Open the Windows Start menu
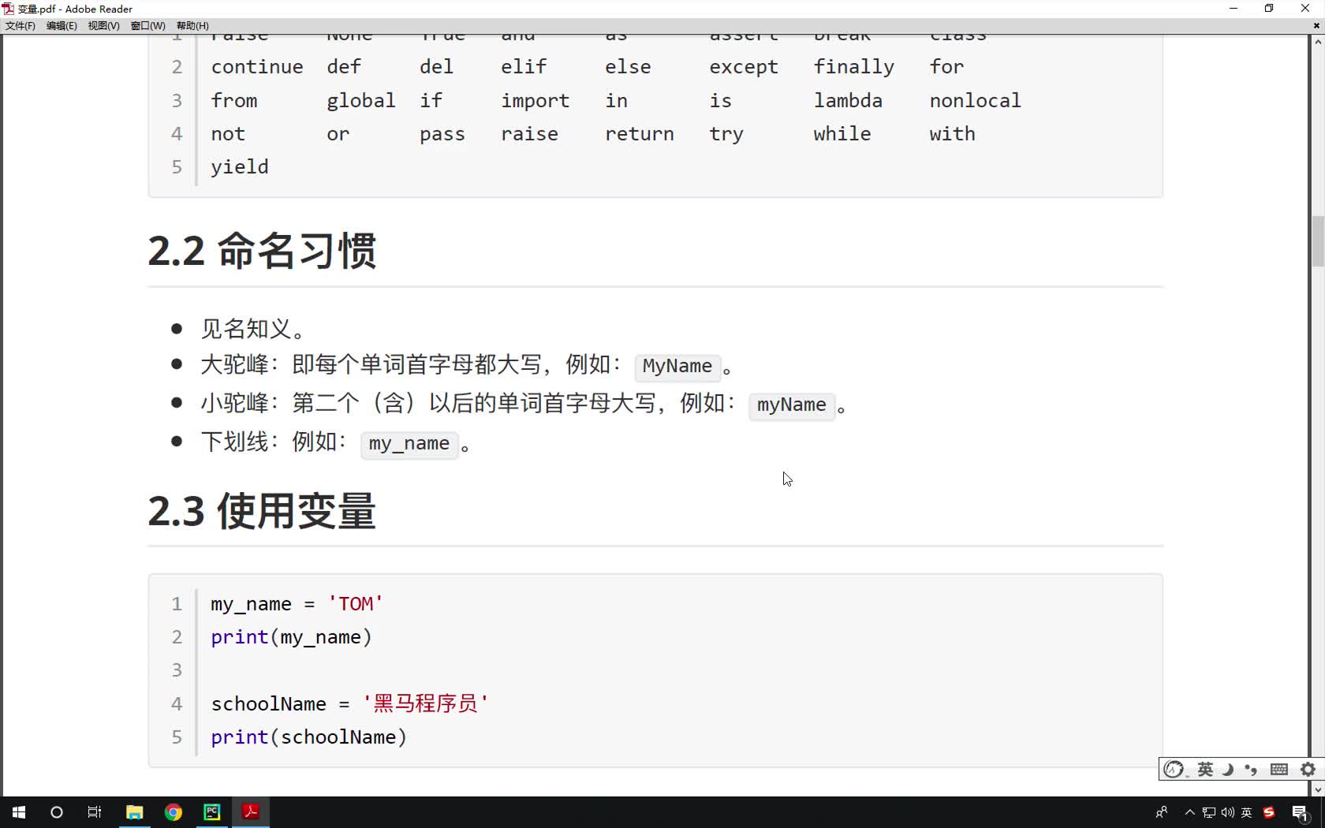This screenshot has width=1325, height=828. click(x=19, y=812)
